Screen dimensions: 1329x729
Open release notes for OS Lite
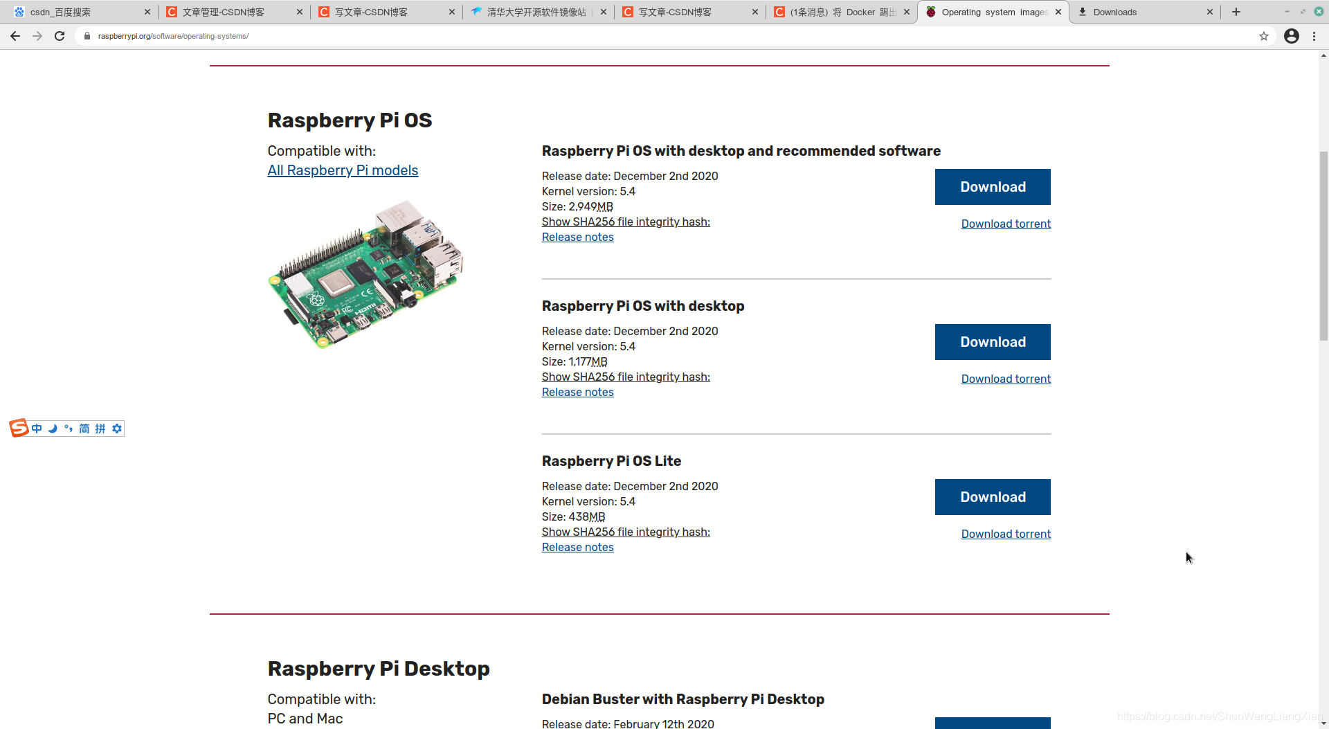tap(577, 547)
